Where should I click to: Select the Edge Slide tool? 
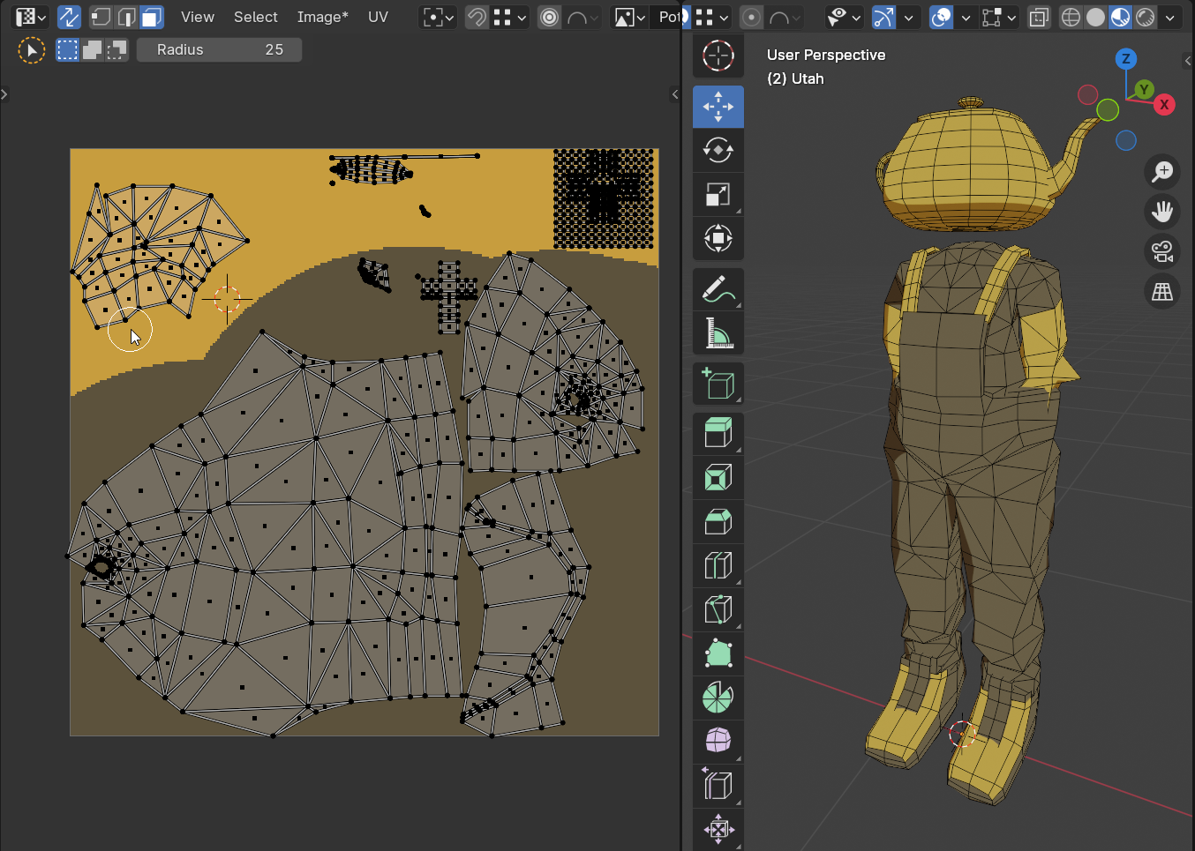(x=718, y=785)
